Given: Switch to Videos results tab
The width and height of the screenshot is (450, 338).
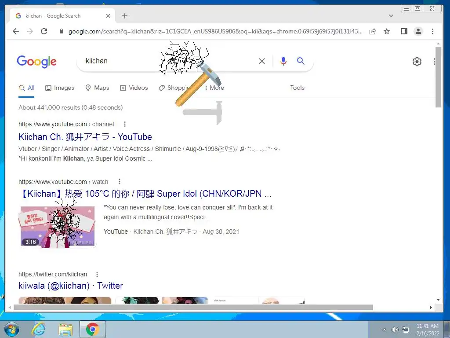Looking at the screenshot, I should (134, 88).
